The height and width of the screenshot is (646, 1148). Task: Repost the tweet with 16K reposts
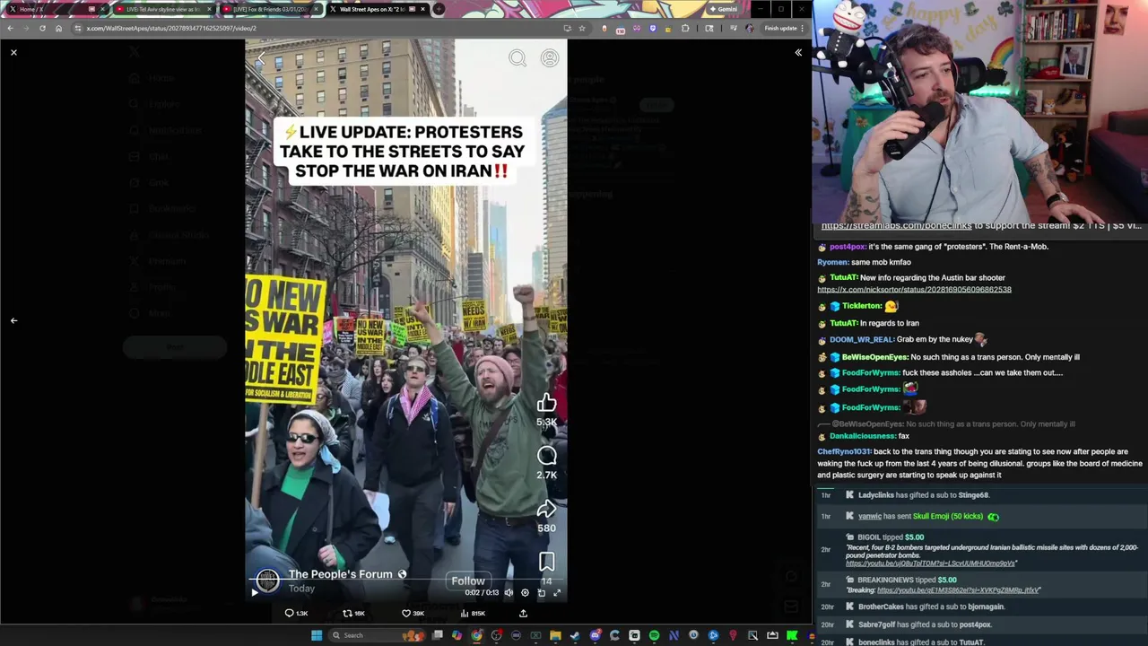click(353, 614)
